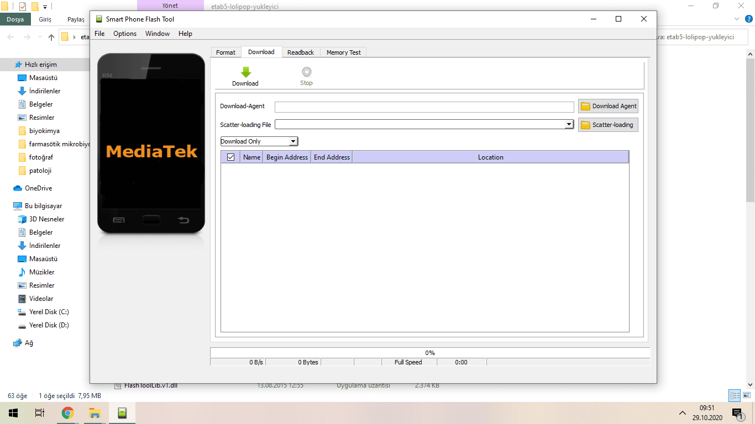Toggle the select-all checkbox in table header
755x424 pixels.
tap(230, 157)
